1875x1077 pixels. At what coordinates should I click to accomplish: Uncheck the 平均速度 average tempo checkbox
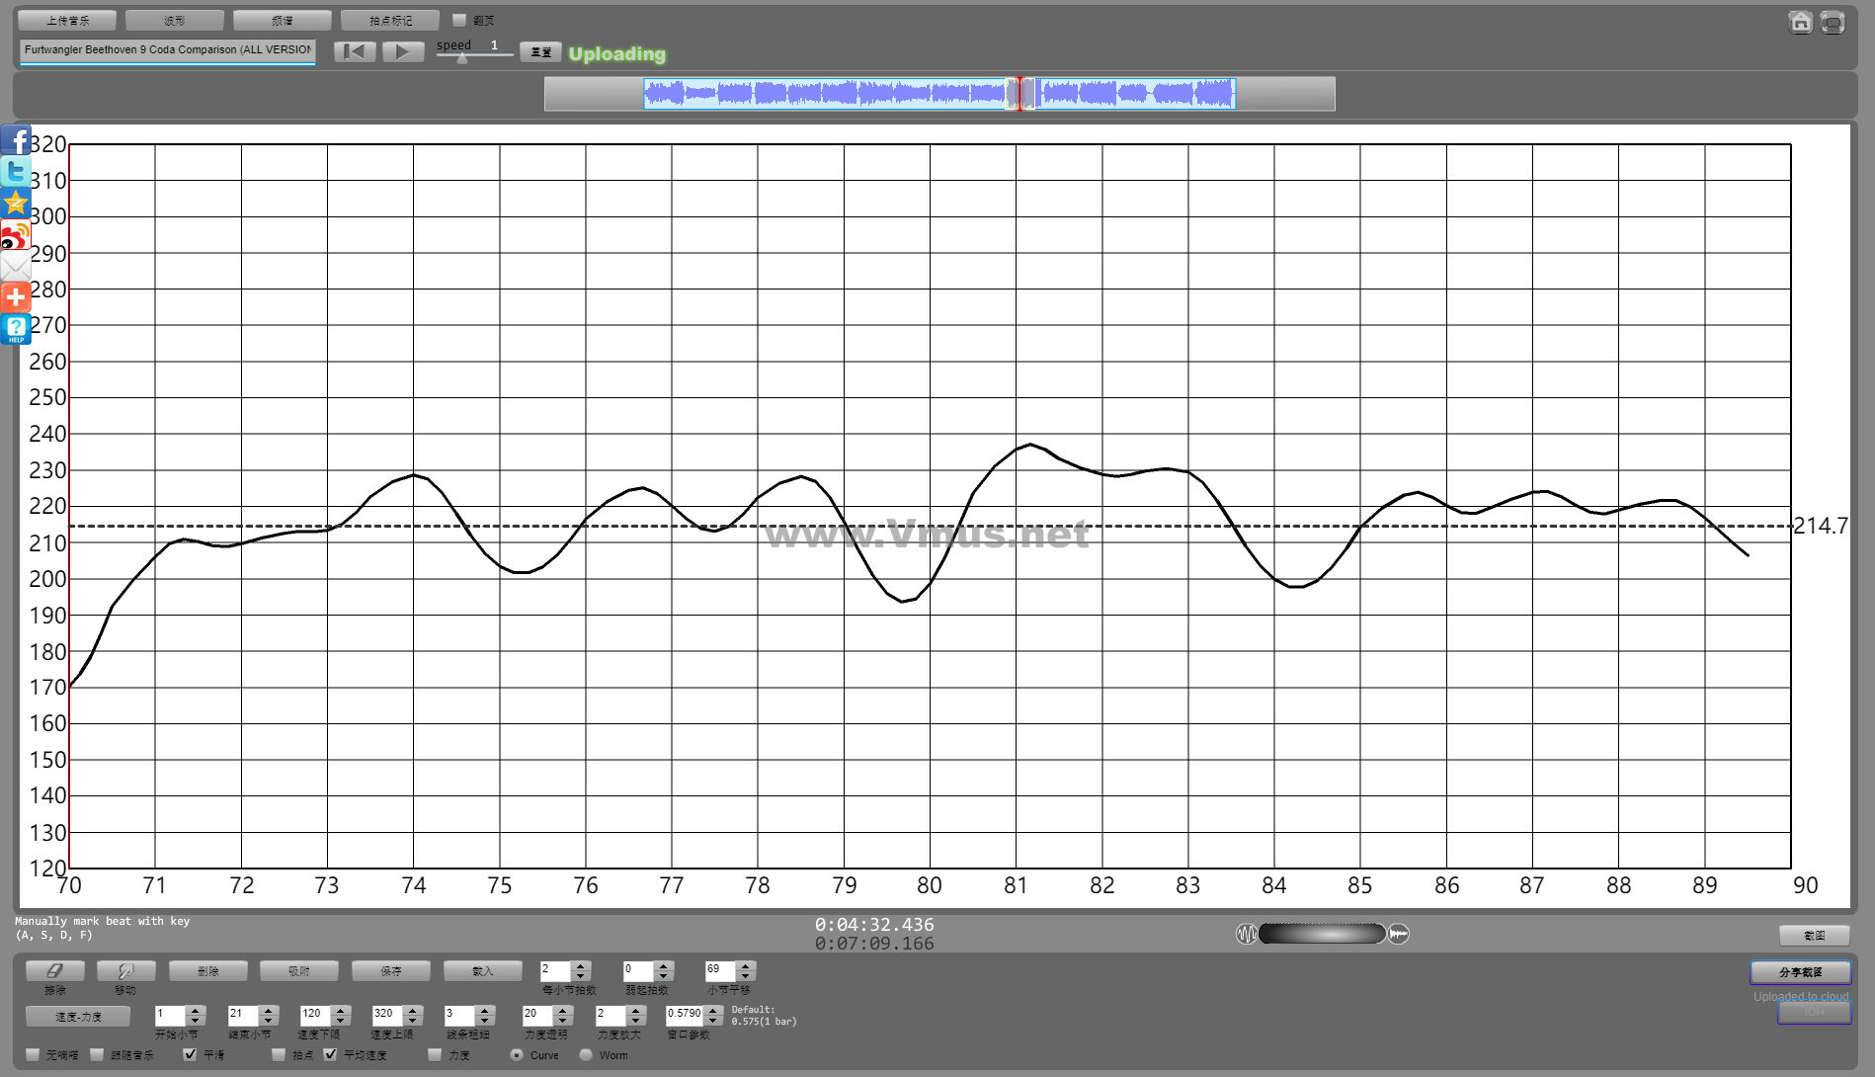coord(331,1054)
